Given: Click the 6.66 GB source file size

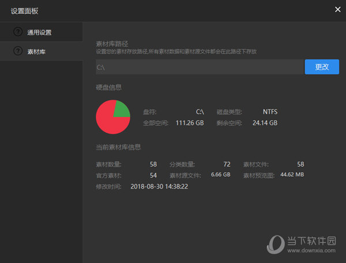Looking at the screenshot, I should (x=220, y=174).
